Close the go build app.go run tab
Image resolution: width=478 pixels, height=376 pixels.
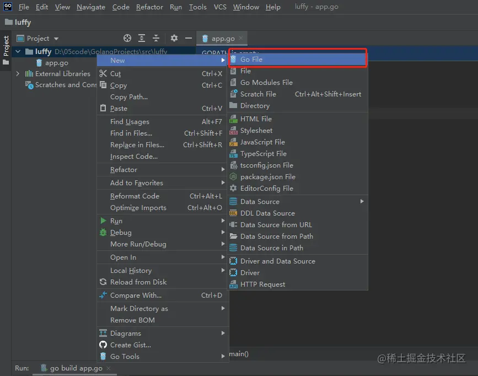coord(109,368)
